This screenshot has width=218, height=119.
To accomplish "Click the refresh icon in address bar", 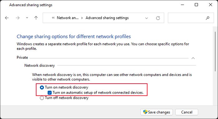I will point(158,18).
